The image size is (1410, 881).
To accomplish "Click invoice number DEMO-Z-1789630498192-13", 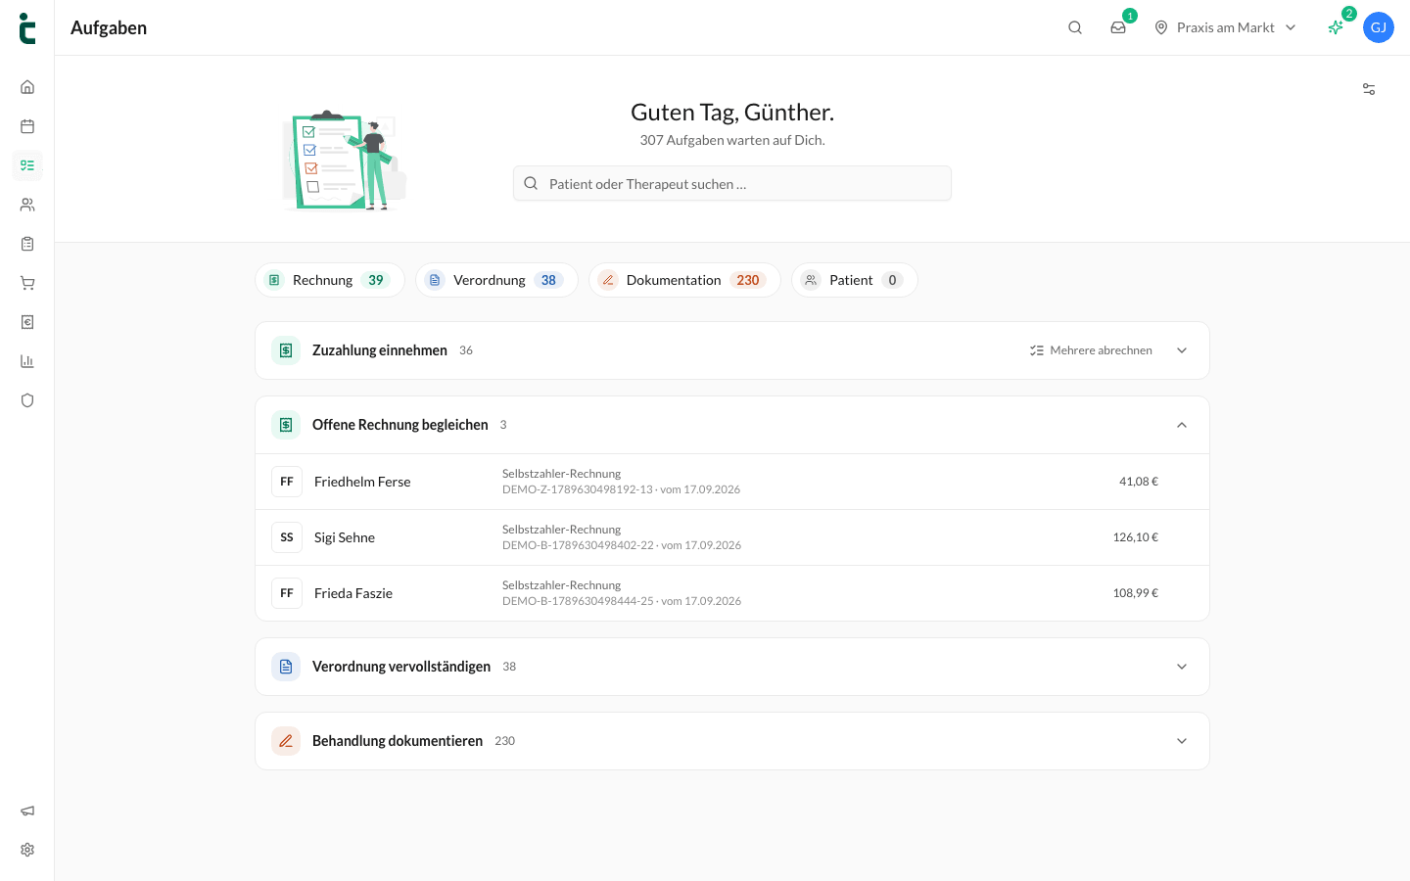I will (x=578, y=489).
